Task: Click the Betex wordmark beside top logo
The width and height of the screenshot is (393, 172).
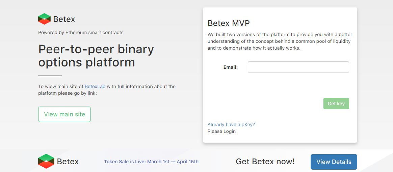Action: point(64,19)
